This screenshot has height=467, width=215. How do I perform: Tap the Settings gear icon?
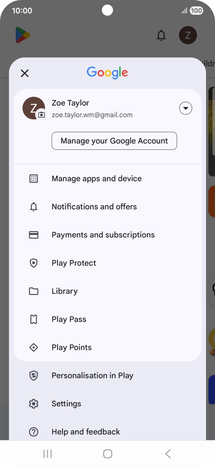[x=34, y=404]
